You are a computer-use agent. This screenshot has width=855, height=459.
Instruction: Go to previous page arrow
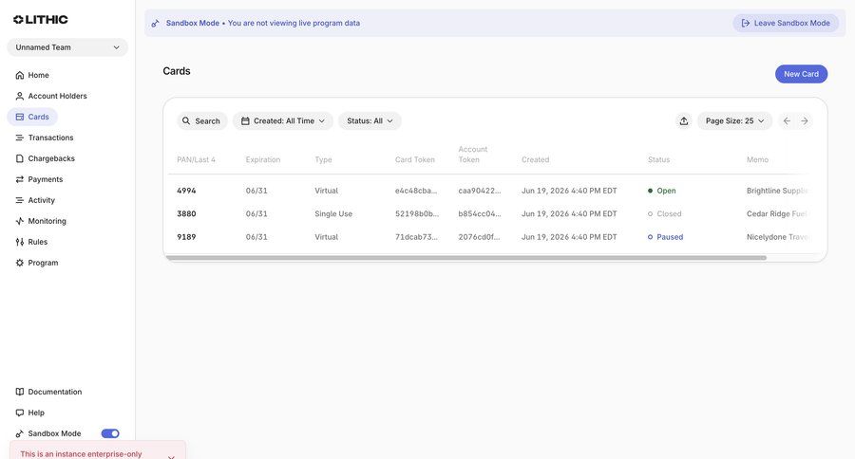(787, 120)
